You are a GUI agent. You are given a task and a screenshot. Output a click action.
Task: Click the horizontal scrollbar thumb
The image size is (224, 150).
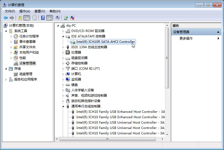click(107, 139)
